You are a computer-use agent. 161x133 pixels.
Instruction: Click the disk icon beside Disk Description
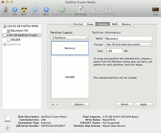pos(8,118)
